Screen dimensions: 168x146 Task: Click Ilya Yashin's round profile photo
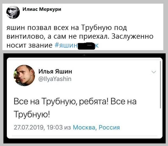tap(24, 75)
